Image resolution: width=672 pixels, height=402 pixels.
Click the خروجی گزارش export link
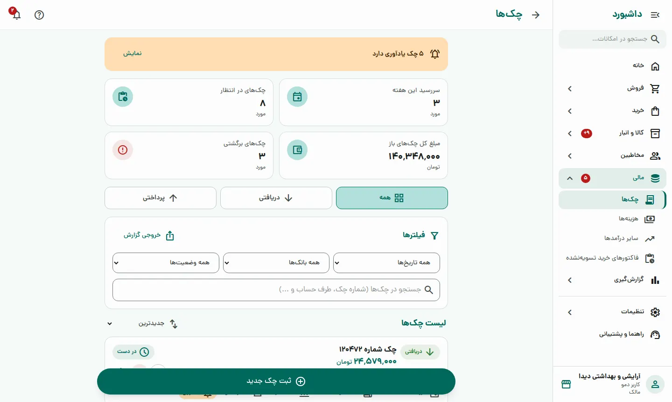pos(149,236)
